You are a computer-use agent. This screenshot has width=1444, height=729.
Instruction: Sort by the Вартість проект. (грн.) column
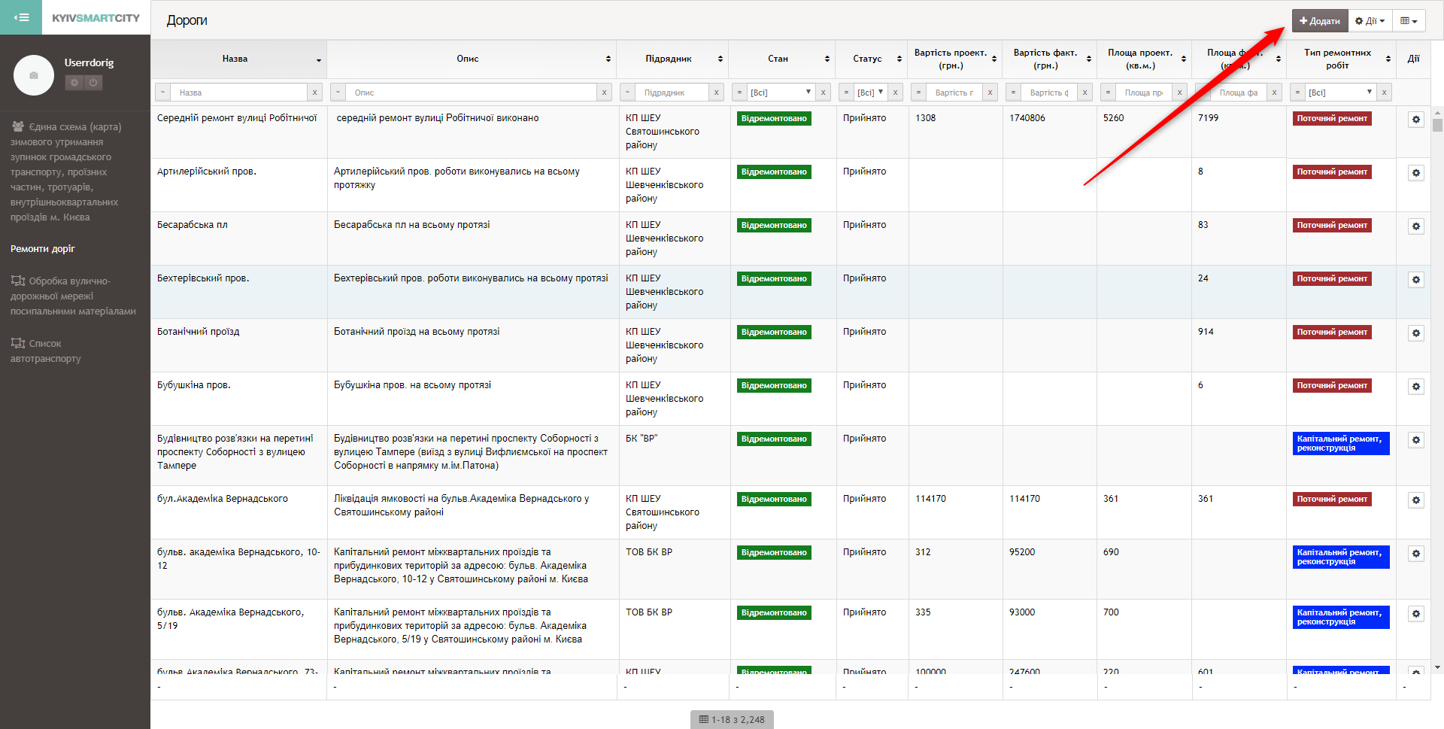(955, 59)
